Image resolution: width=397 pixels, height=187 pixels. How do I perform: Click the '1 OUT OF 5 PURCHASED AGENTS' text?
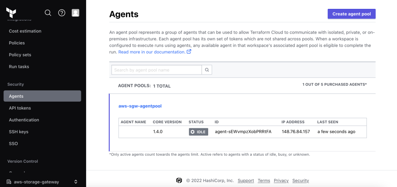tap(335, 85)
